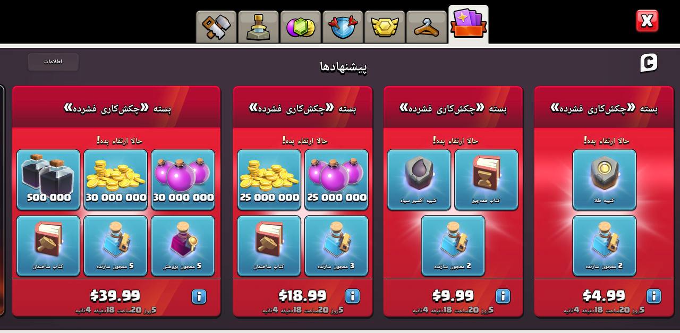Show info for the $39.99 offer
The width and height of the screenshot is (680, 333).
click(199, 296)
